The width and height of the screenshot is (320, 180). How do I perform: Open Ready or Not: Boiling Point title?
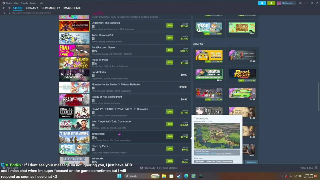107,97
